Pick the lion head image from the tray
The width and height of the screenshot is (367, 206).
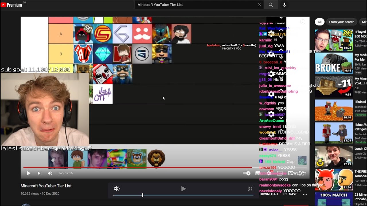(x=156, y=159)
